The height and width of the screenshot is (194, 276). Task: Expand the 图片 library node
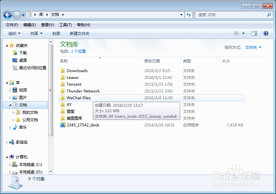click(10, 98)
